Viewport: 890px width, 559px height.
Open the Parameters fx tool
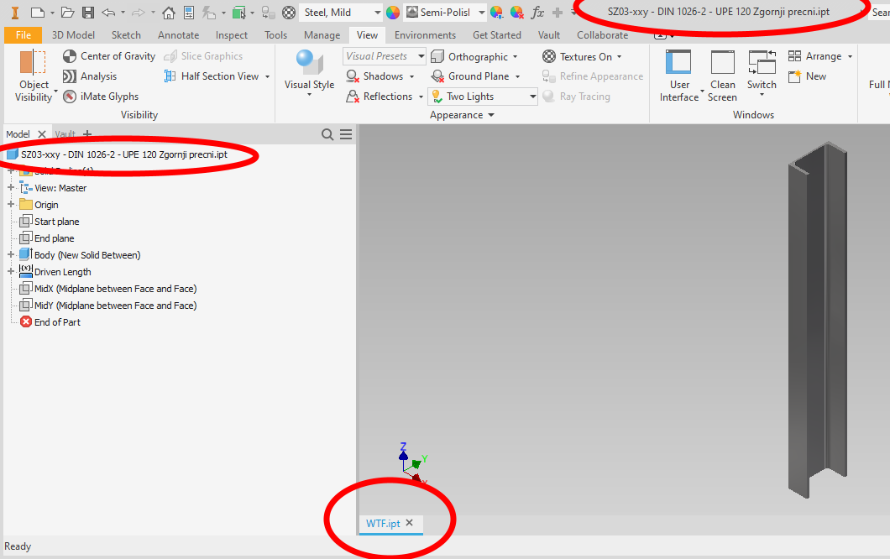(x=537, y=13)
